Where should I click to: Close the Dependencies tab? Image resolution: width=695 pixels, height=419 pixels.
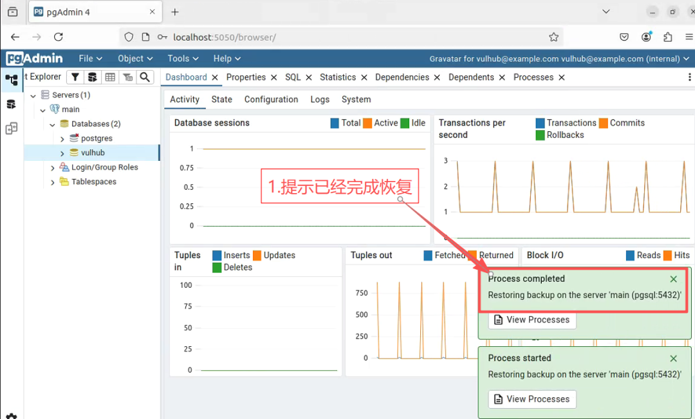[x=437, y=78]
